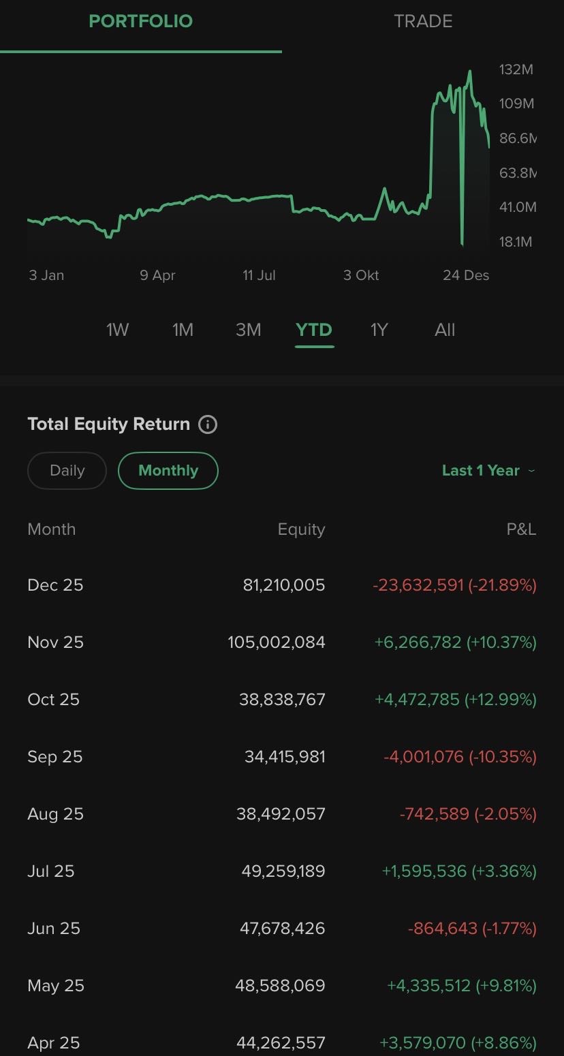Tap the Equity column header

(301, 529)
